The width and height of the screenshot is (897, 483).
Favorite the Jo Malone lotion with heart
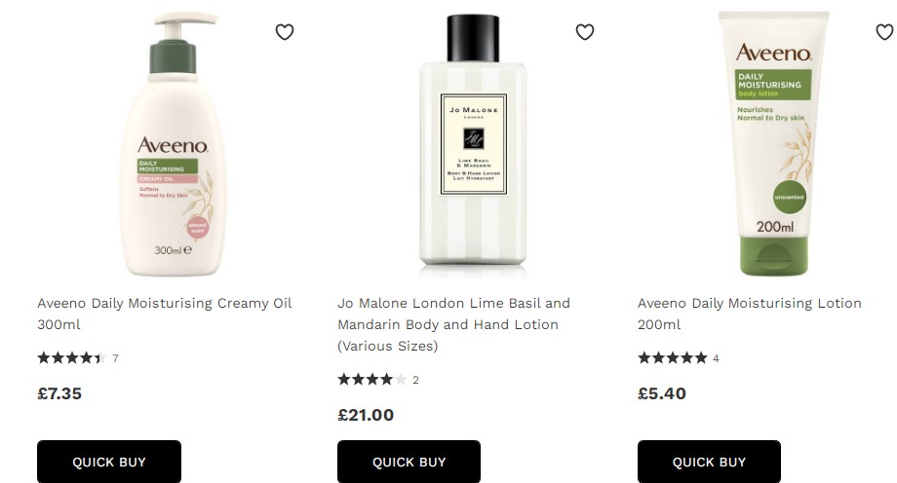tap(584, 32)
